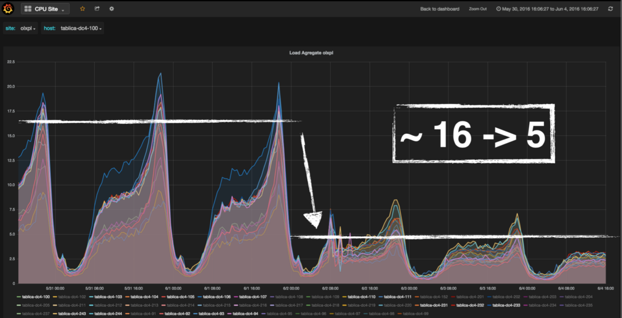Viewport: 622px width, 318px height.
Task: Open the Grafana logo side menu
Action: (x=8, y=9)
